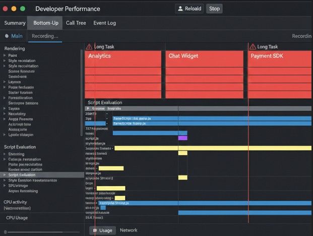Select the Recording... sub-tab
Viewport: 313px width, 236px height.
[45, 36]
